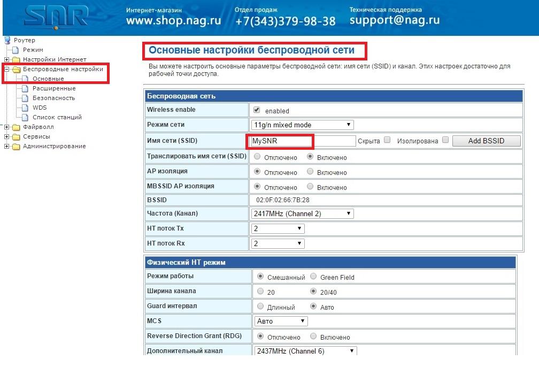The height and width of the screenshot is (390, 539).
Task: Open the Частота (Канал) dropdown
Action: 302,213
